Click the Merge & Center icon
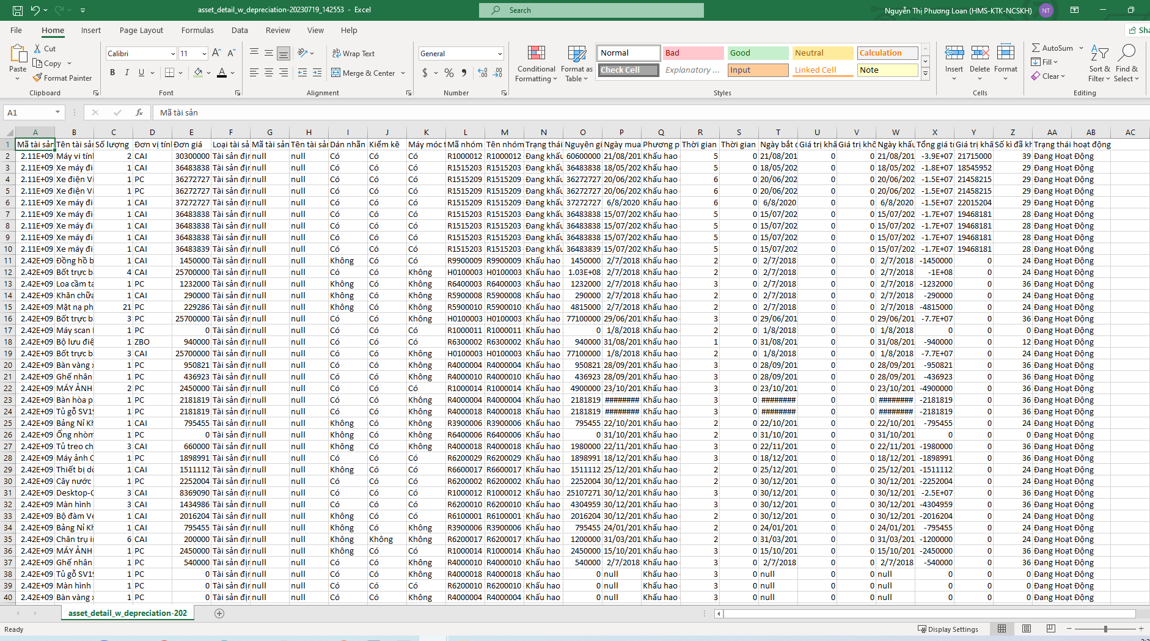Screen dimensions: 1150x641 pos(336,73)
